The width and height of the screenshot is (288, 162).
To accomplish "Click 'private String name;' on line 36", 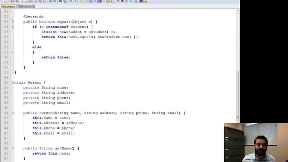I will pos(46,88).
